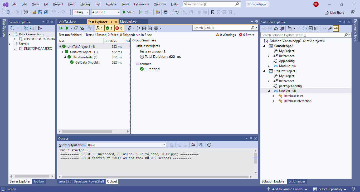Switch to the Module1.vb tab

click(x=128, y=22)
